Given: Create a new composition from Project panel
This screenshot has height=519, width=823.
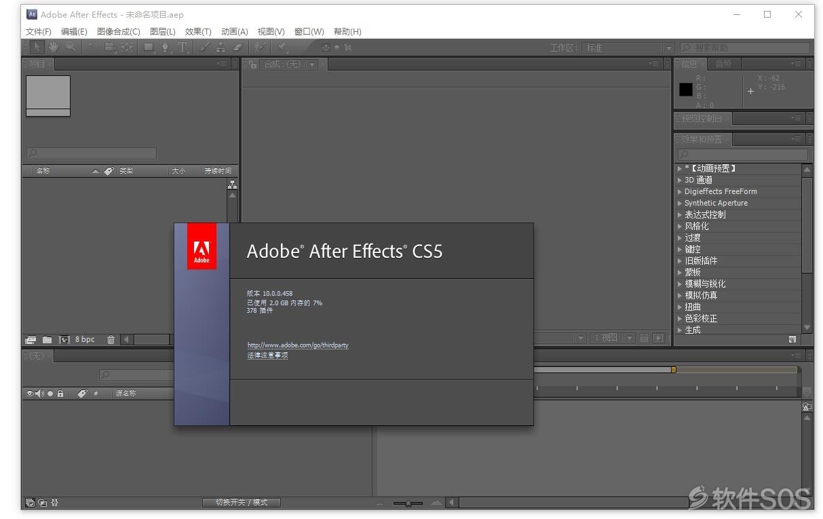Looking at the screenshot, I should [64, 340].
